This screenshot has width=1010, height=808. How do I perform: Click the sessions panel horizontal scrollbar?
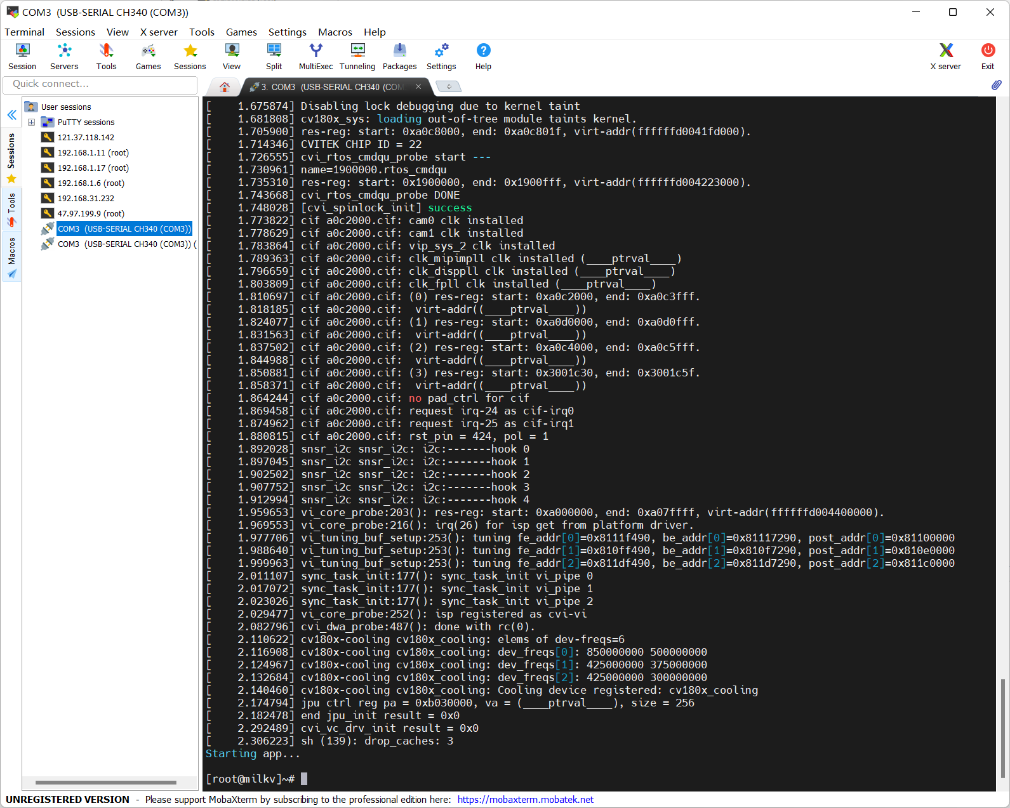[x=106, y=783]
